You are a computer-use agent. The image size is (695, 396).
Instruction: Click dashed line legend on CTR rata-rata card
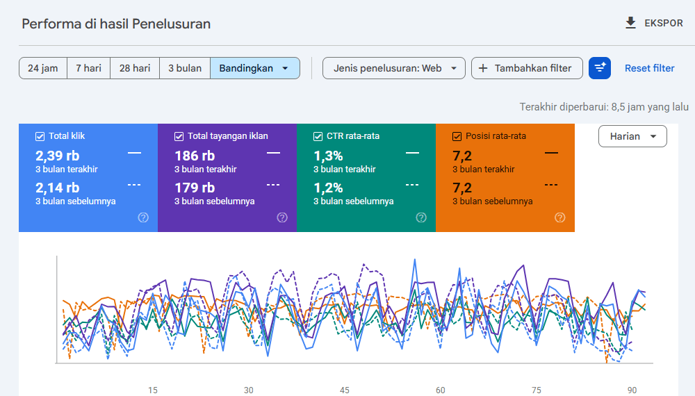[412, 185]
